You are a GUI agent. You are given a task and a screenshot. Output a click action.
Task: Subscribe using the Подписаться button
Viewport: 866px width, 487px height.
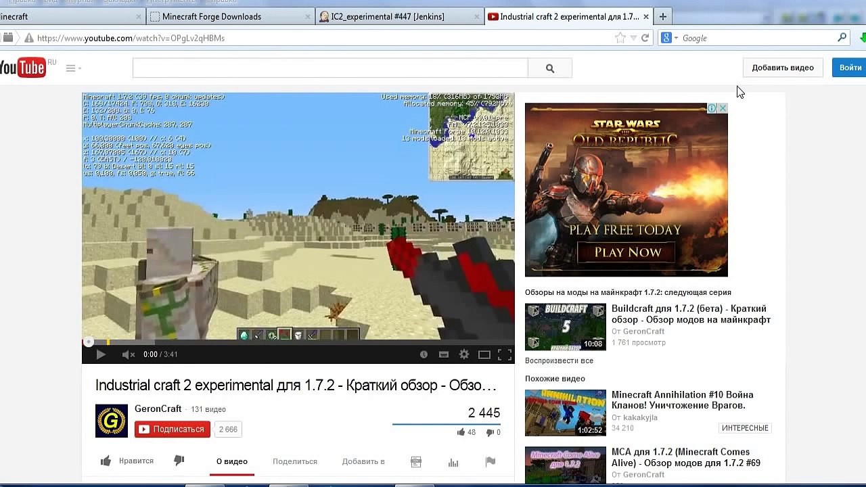click(173, 430)
